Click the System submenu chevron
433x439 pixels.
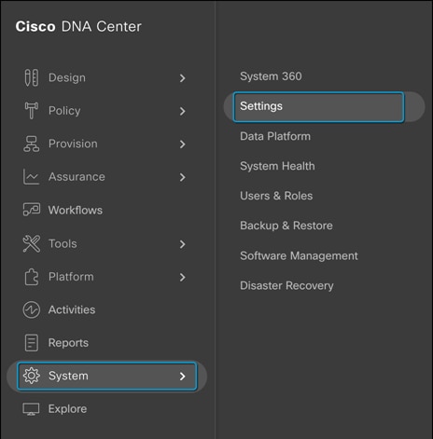(183, 377)
